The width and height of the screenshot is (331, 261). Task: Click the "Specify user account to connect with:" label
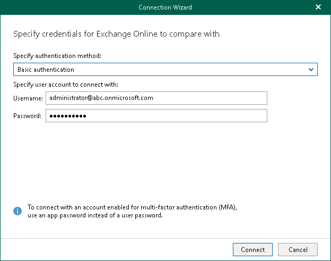tap(65, 85)
